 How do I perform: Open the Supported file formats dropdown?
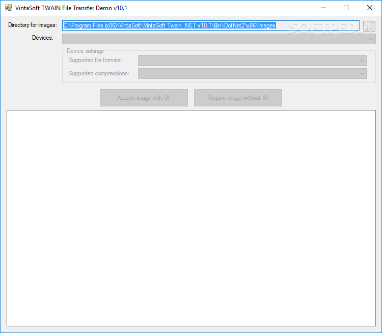[x=252, y=60]
